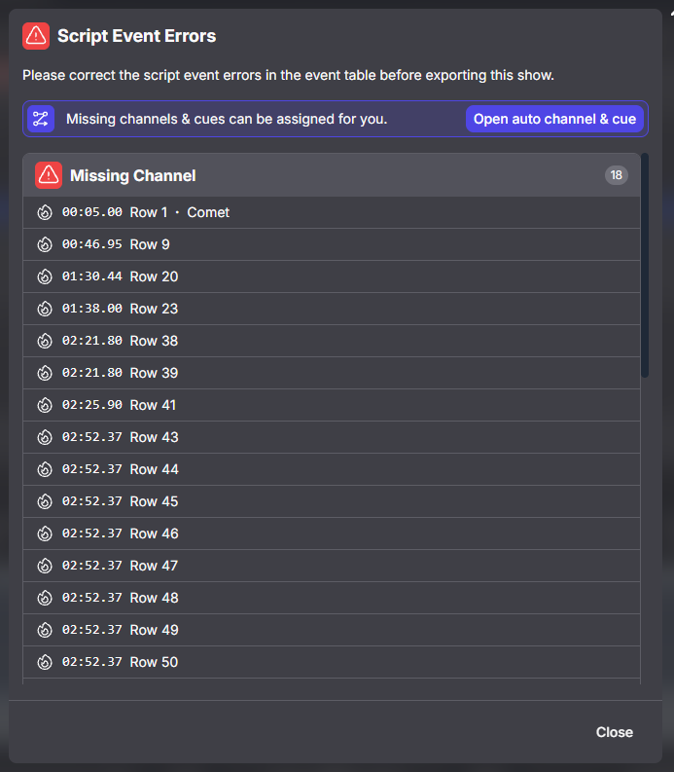
Task: Click the firework icon for Row 41
Action: pos(45,405)
